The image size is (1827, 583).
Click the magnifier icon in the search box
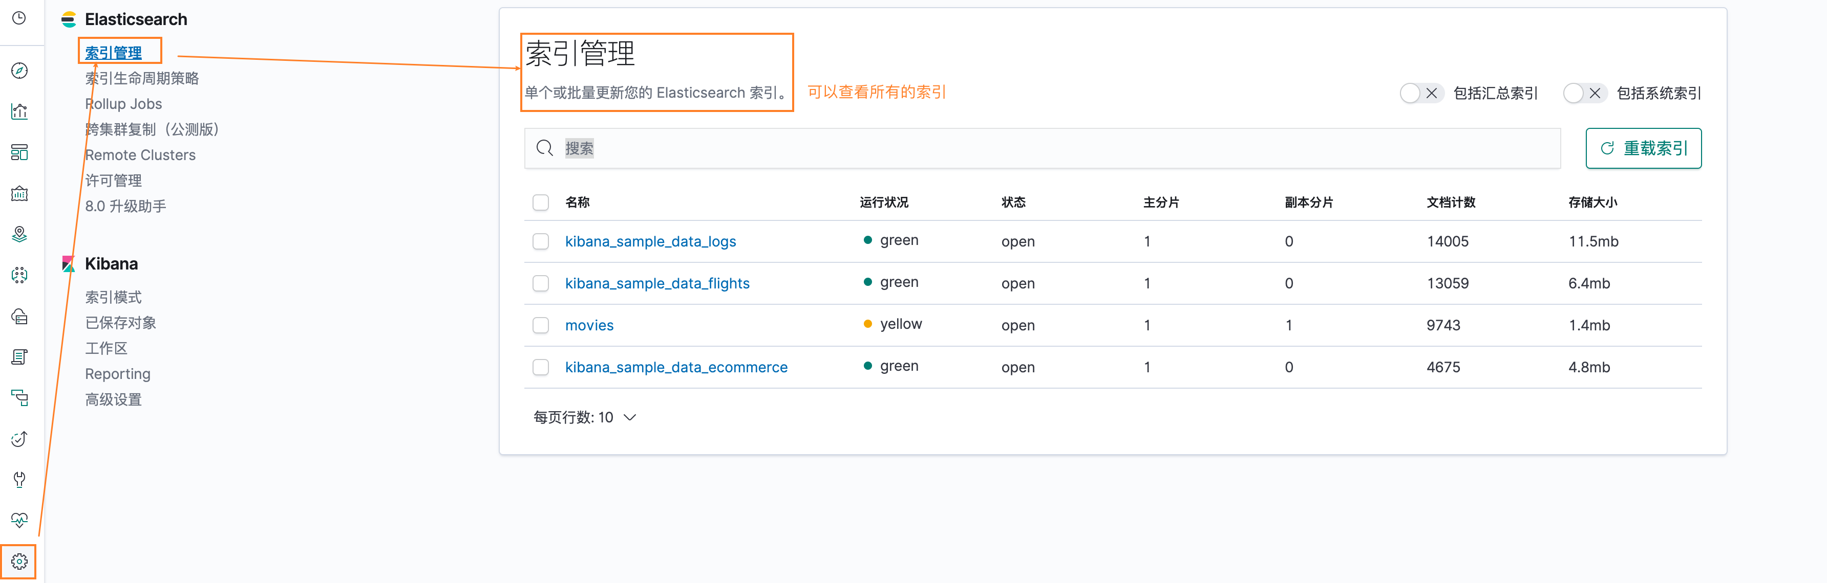tap(544, 148)
